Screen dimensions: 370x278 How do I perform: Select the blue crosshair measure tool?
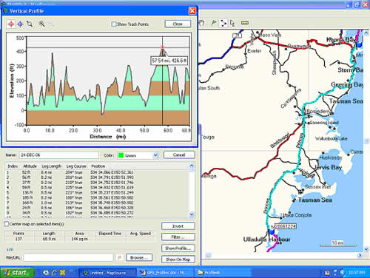[20, 24]
